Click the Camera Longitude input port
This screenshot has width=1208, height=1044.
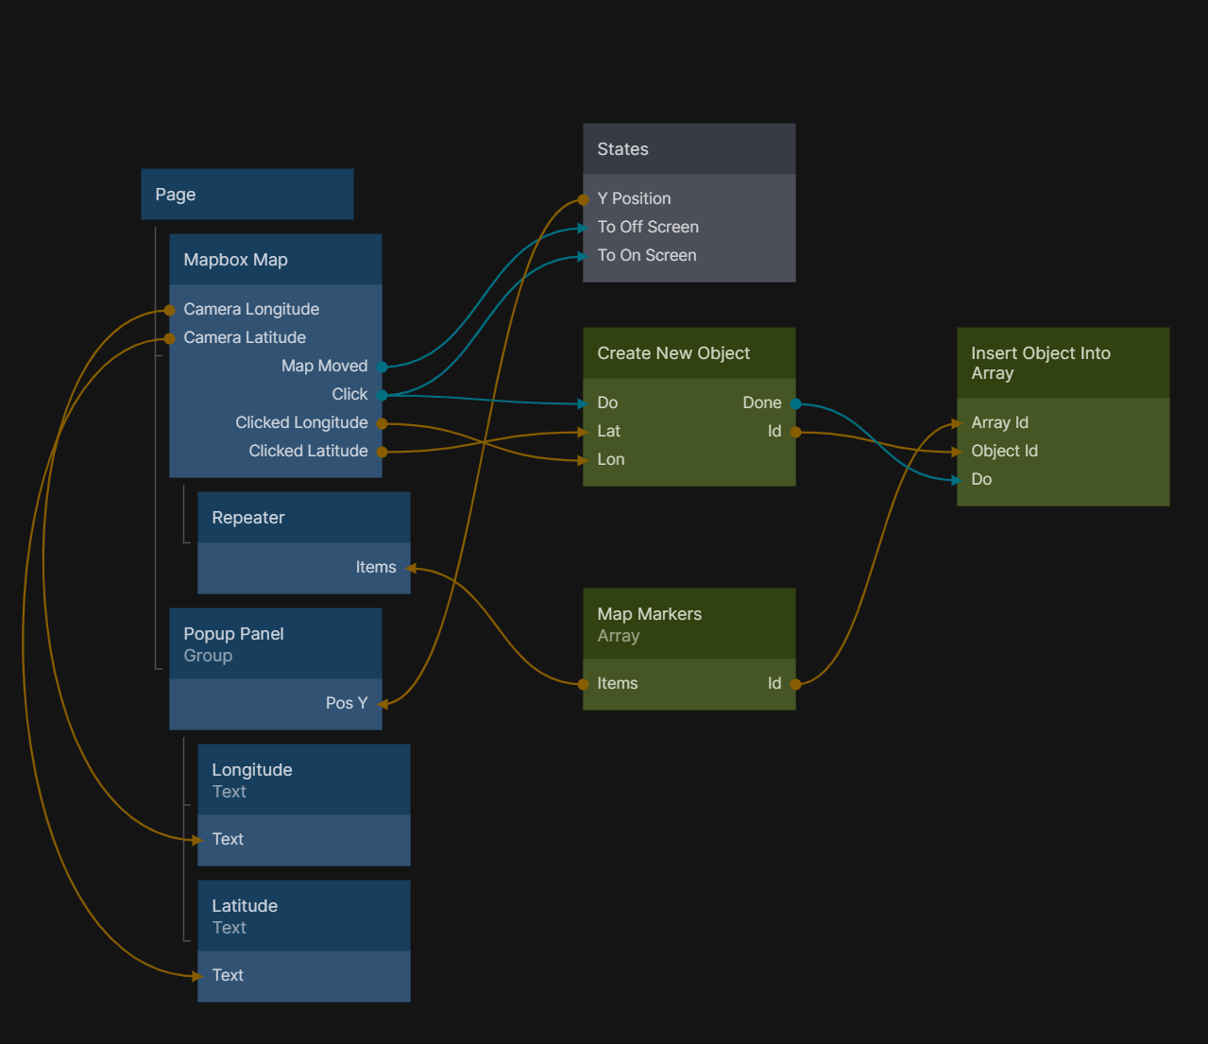pyautogui.click(x=170, y=310)
